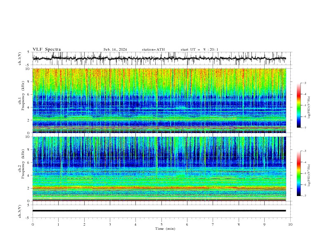The image size is (327, 252).
Task: Click the ch.1 voltage waveform trace
Action: click(159, 58)
